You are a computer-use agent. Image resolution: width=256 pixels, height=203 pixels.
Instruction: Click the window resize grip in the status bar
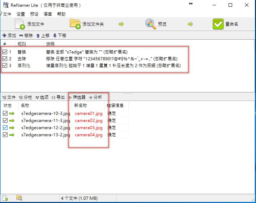(253, 199)
